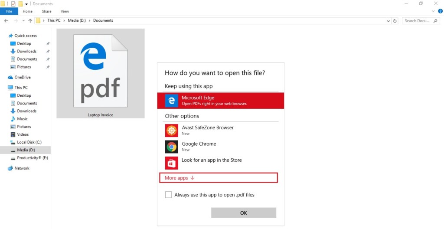The height and width of the screenshot is (229, 444).
Task: Click This PC in the address bar
Action: pyautogui.click(x=54, y=20)
